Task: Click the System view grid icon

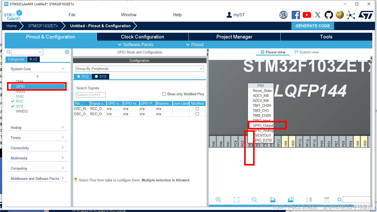Action: [296, 52]
